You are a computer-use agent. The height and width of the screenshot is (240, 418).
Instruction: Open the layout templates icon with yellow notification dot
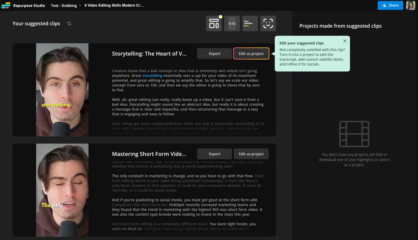point(214,23)
